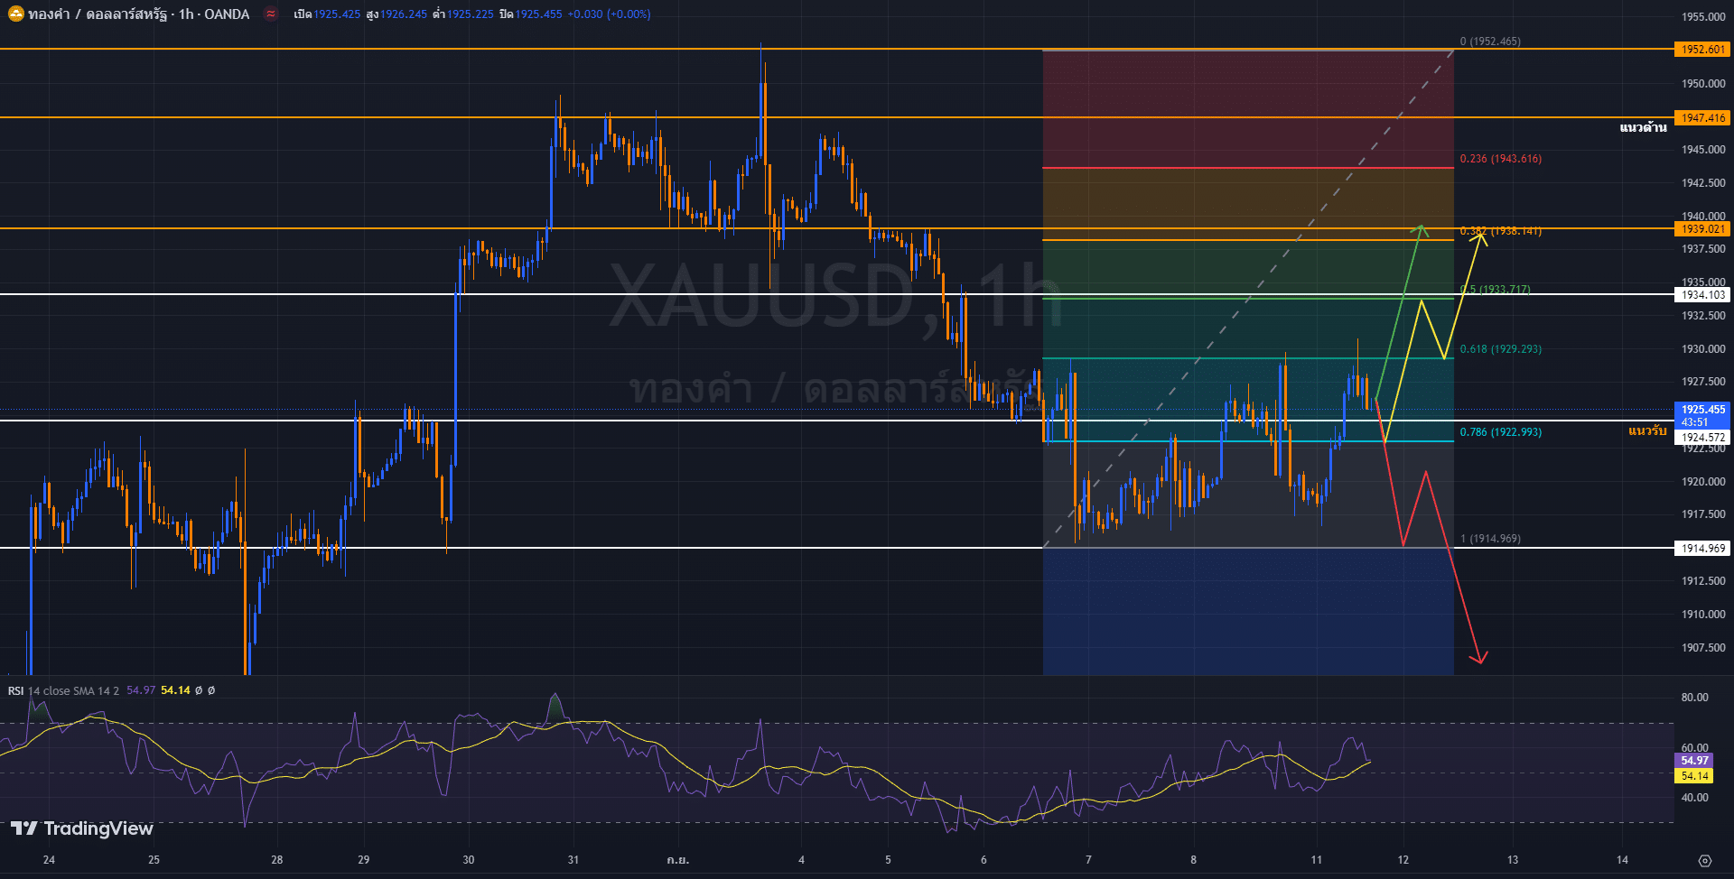Click the yellow SMA value 54.14 in legend
The width and height of the screenshot is (1734, 879).
point(176,690)
